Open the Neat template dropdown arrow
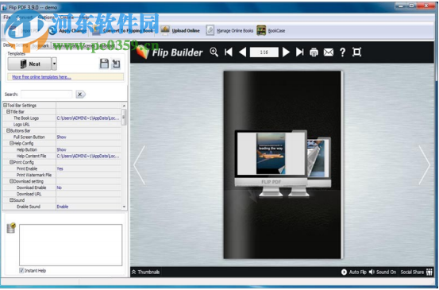Screen dimensions: 439x290 (x=54, y=64)
